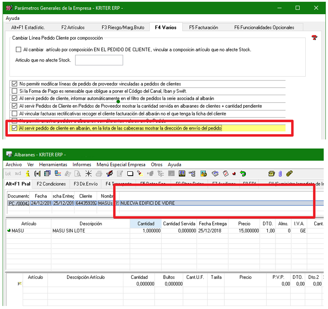This screenshot has height=309, width=328.
Task: Click the print preview magnifier icon
Action: click(x=78, y=173)
